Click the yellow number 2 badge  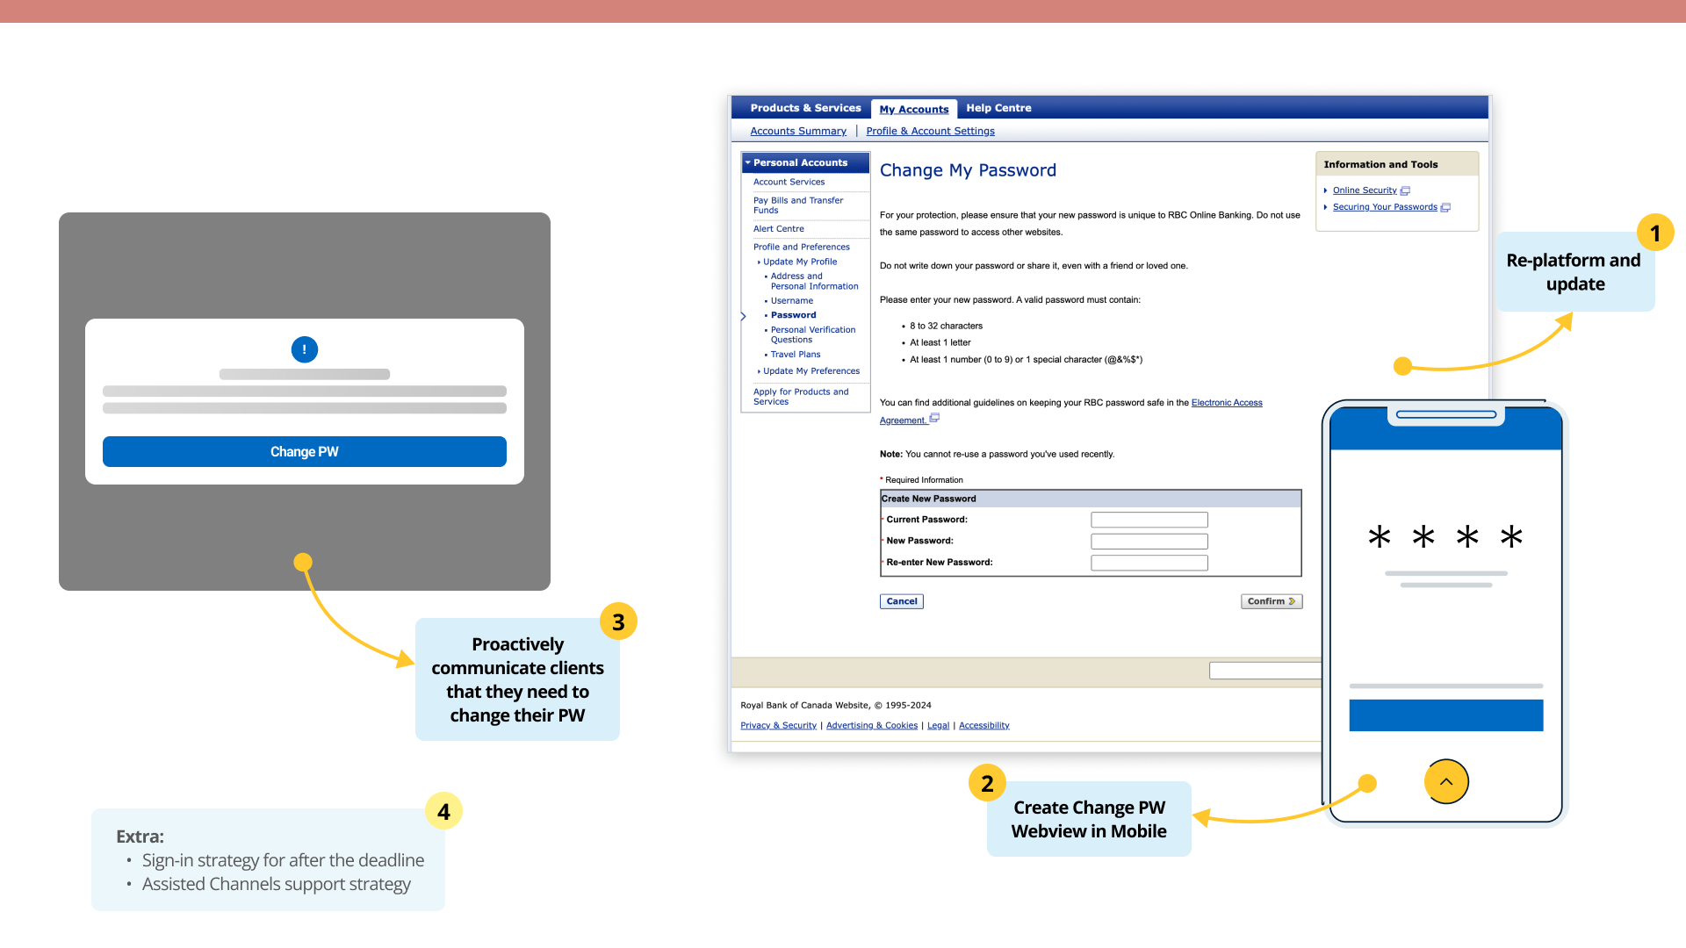coord(987,783)
